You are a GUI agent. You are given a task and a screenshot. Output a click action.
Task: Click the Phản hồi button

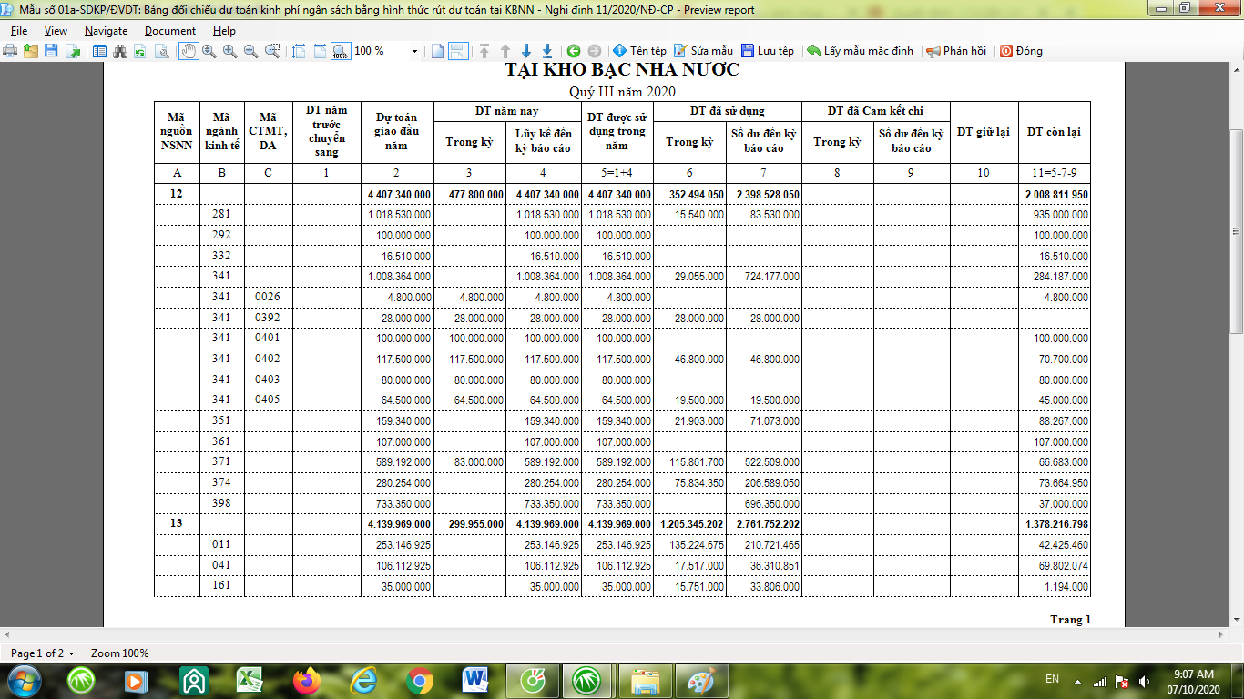pos(956,51)
